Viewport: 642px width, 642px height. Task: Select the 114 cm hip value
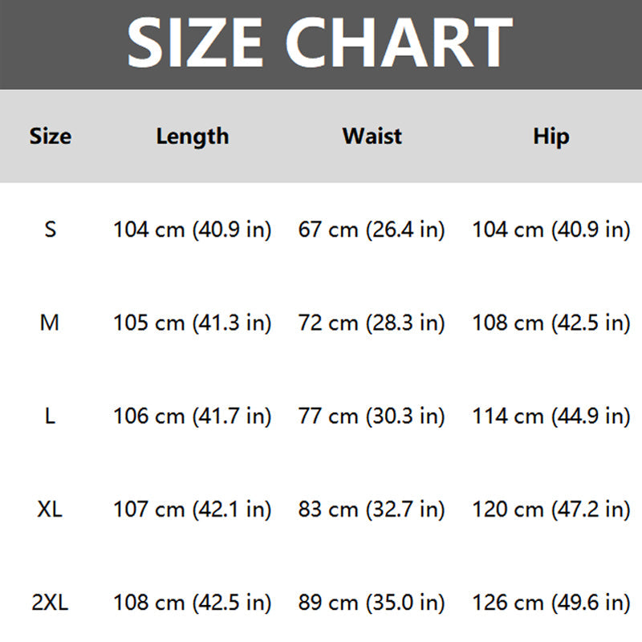pos(551,416)
